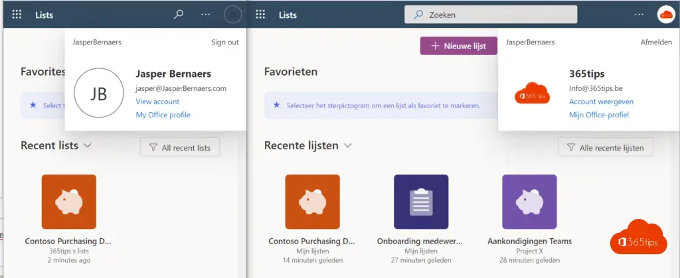Image resolution: width=680 pixels, height=278 pixels.
Task: Click Lists title in left window header
Action: click(x=44, y=15)
